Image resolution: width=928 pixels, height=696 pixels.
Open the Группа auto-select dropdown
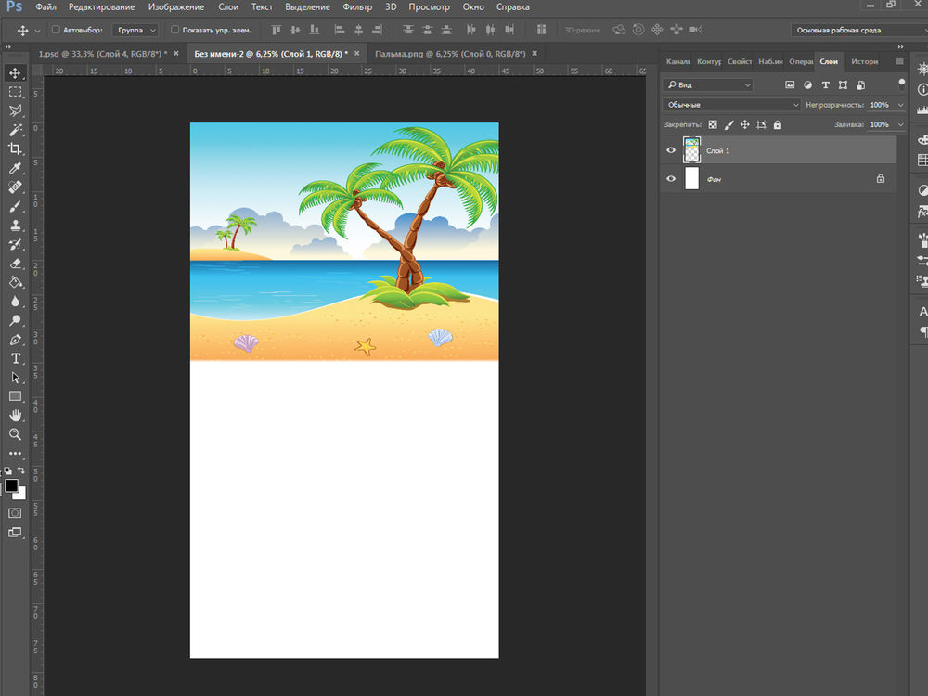pos(135,30)
